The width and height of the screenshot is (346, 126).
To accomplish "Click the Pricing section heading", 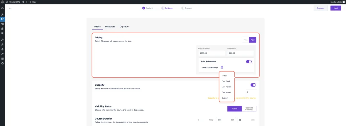I will [99, 38].
